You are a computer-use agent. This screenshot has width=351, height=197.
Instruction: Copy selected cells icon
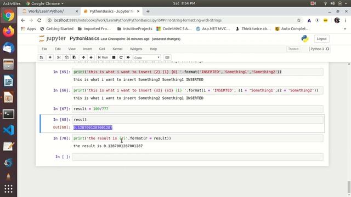click(x=66, y=57)
